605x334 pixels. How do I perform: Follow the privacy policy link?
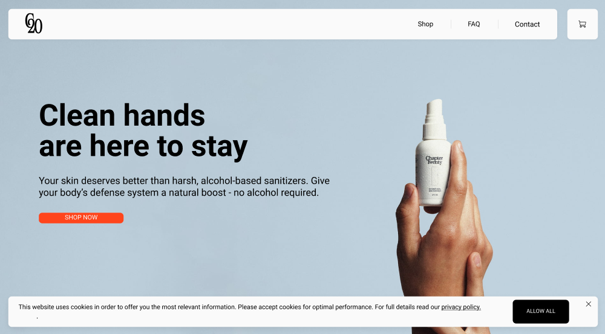tap(460, 307)
